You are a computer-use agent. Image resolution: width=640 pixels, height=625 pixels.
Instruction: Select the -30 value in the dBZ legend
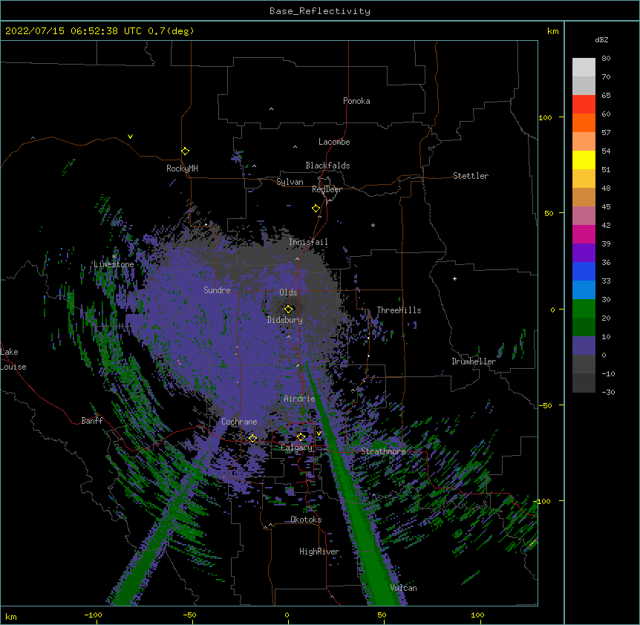(608, 392)
